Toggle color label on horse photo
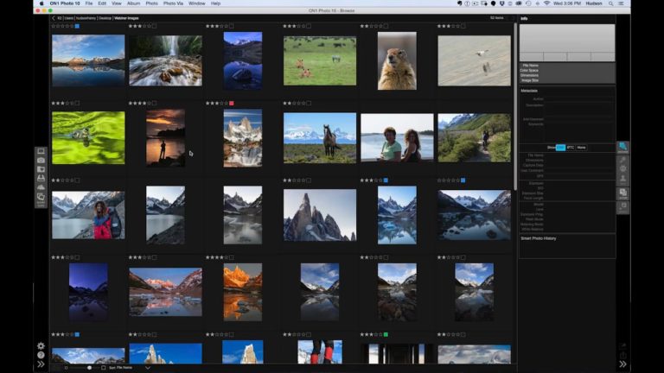The image size is (664, 373). pos(309,104)
